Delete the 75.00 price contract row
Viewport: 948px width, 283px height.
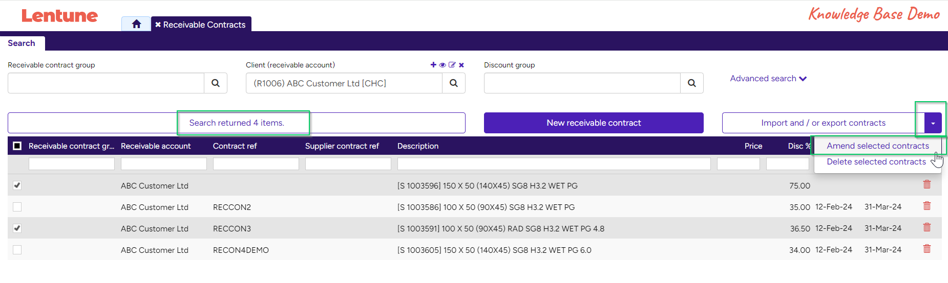[x=927, y=184]
